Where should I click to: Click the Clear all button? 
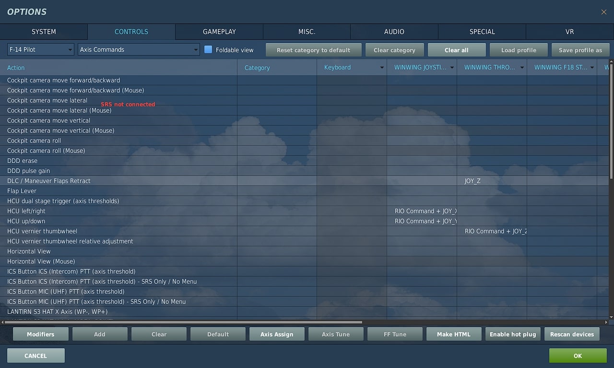tap(456, 50)
